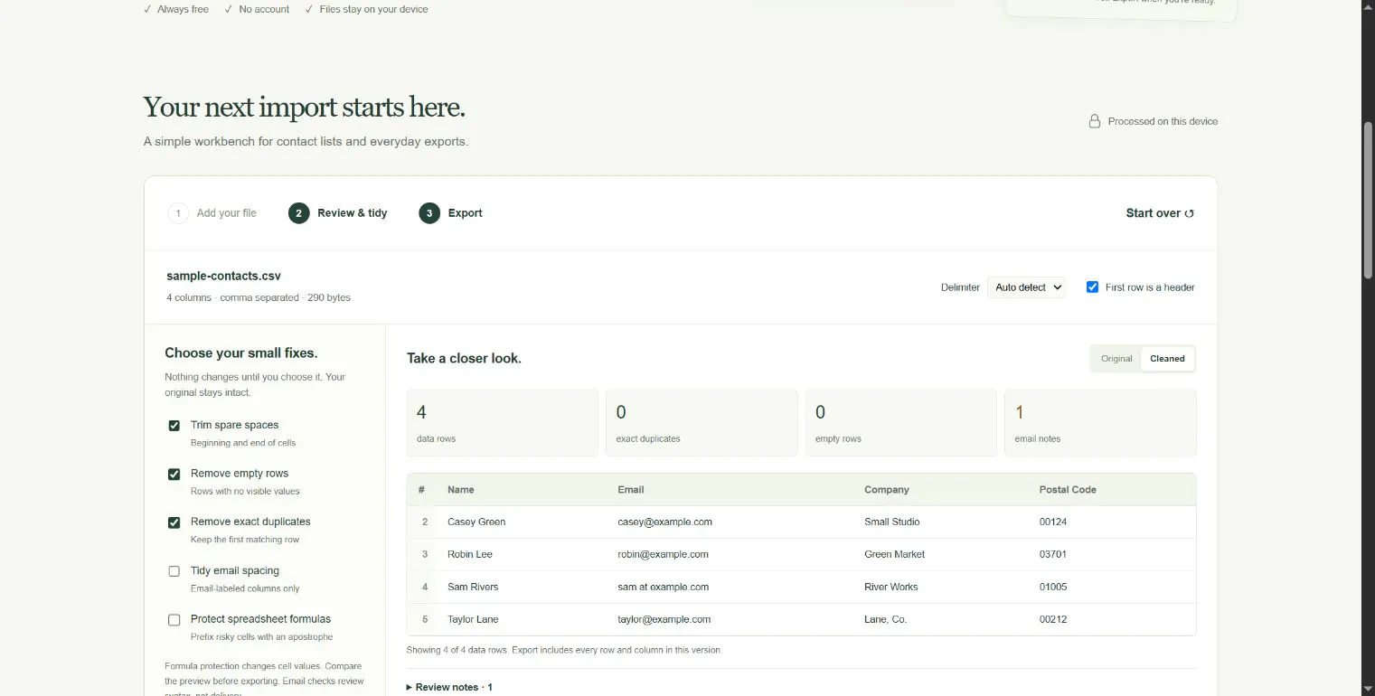Click the Casey Green name cell
Image resolution: width=1375 pixels, height=696 pixels.
(476, 522)
